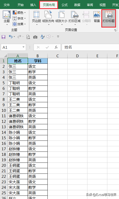Click the font format A-with-brush icon
Viewport: 119px width, 199px height.
point(42,37)
